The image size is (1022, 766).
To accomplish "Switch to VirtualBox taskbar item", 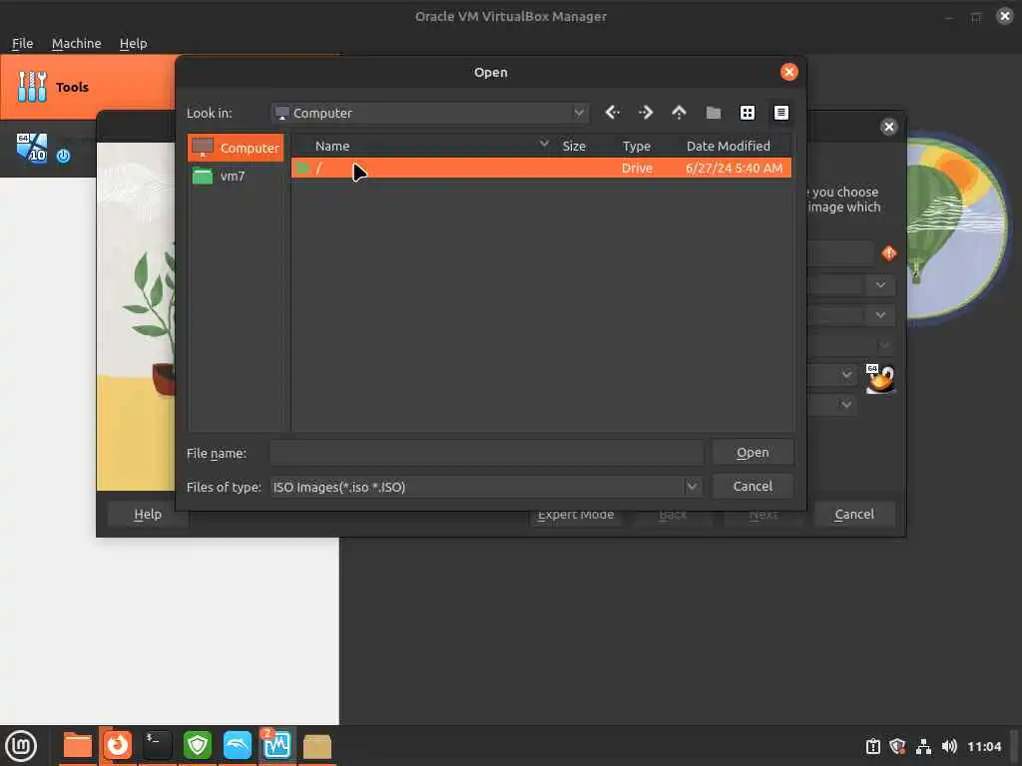I will click(277, 746).
